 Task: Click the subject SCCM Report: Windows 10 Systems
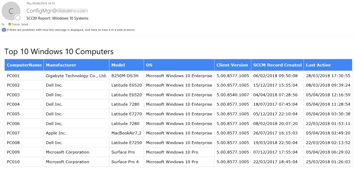click(x=58, y=18)
